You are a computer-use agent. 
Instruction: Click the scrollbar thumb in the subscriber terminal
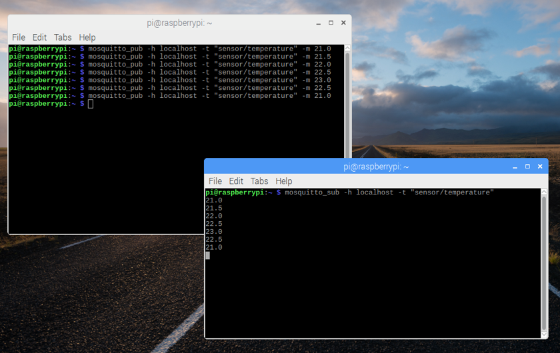point(544,263)
